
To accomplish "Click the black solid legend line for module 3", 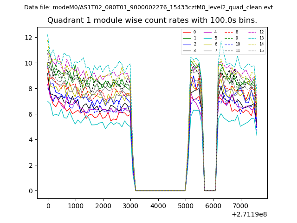I will (187, 50).
